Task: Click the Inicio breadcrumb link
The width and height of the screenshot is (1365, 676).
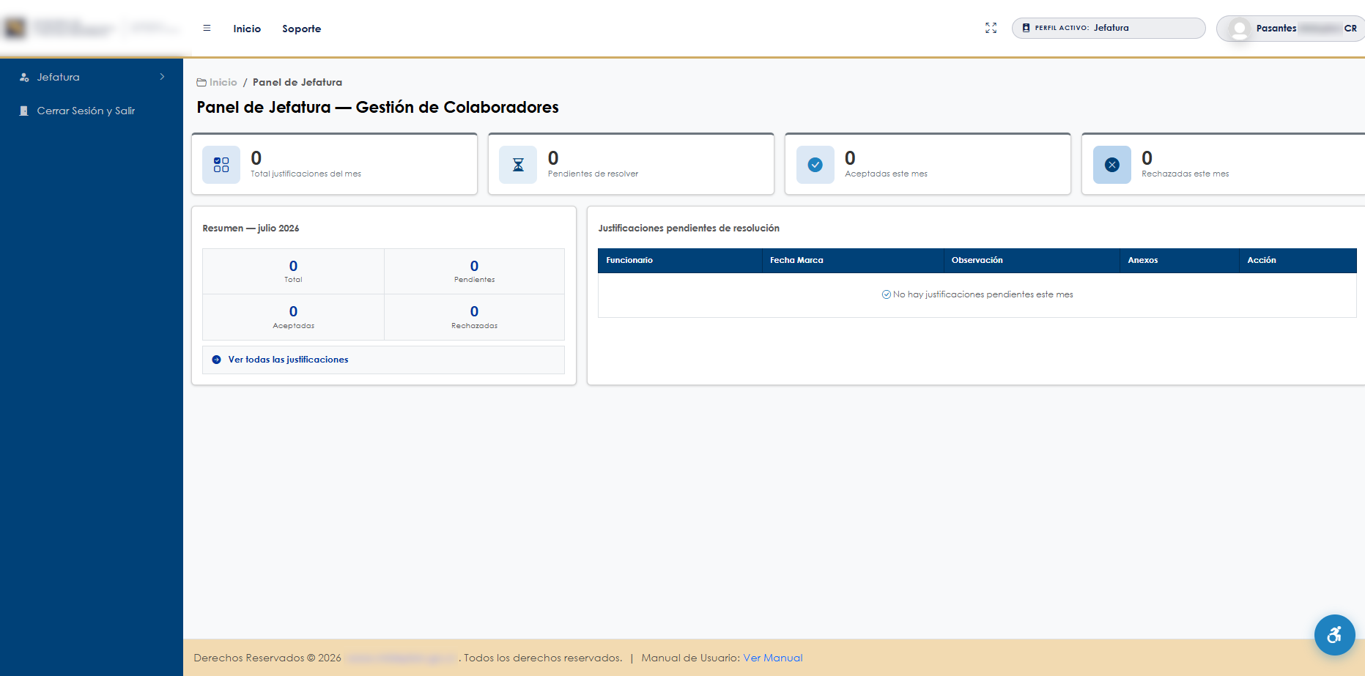Action: tap(223, 82)
